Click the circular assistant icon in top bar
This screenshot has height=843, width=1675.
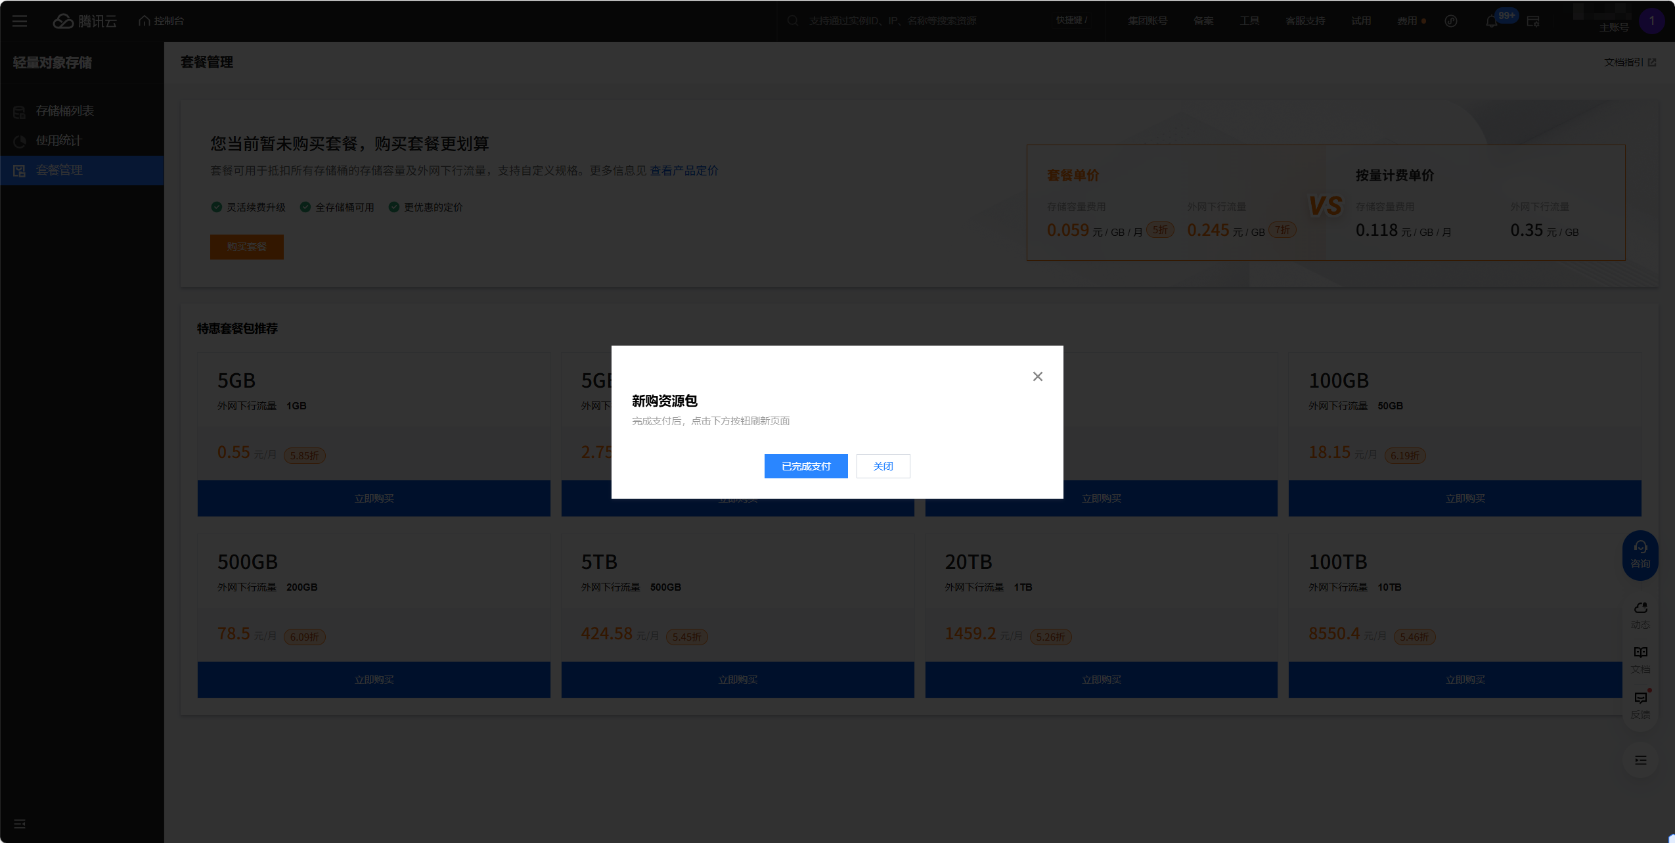tap(1451, 21)
